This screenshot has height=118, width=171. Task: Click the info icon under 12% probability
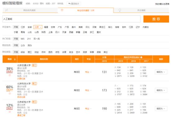tap(10, 112)
